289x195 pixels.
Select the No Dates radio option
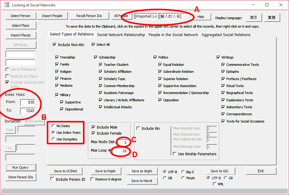pos(53,126)
